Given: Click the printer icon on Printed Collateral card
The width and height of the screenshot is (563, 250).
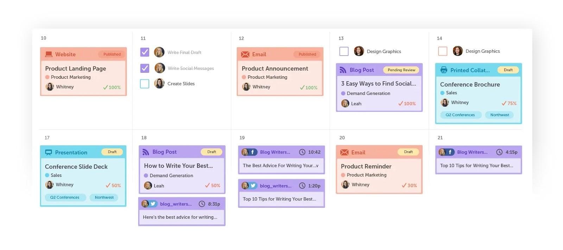Looking at the screenshot, I should (x=444, y=70).
